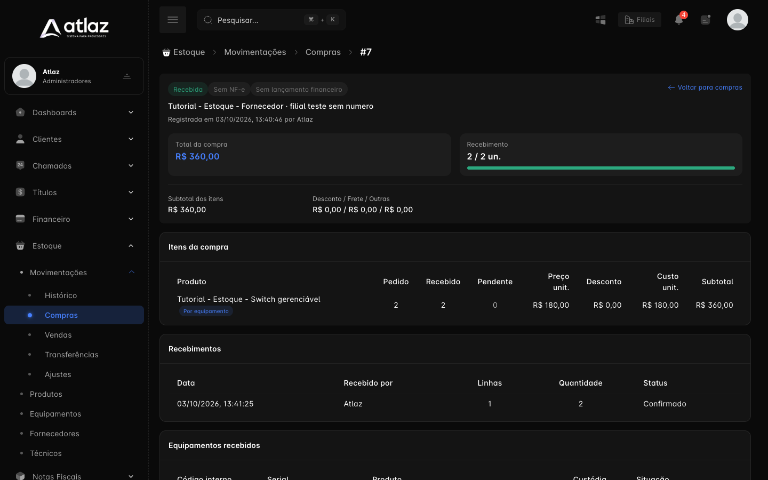Image resolution: width=768 pixels, height=480 pixels.
Task: Click the account switcher icon in the Atlaz card
Action: coord(127,76)
